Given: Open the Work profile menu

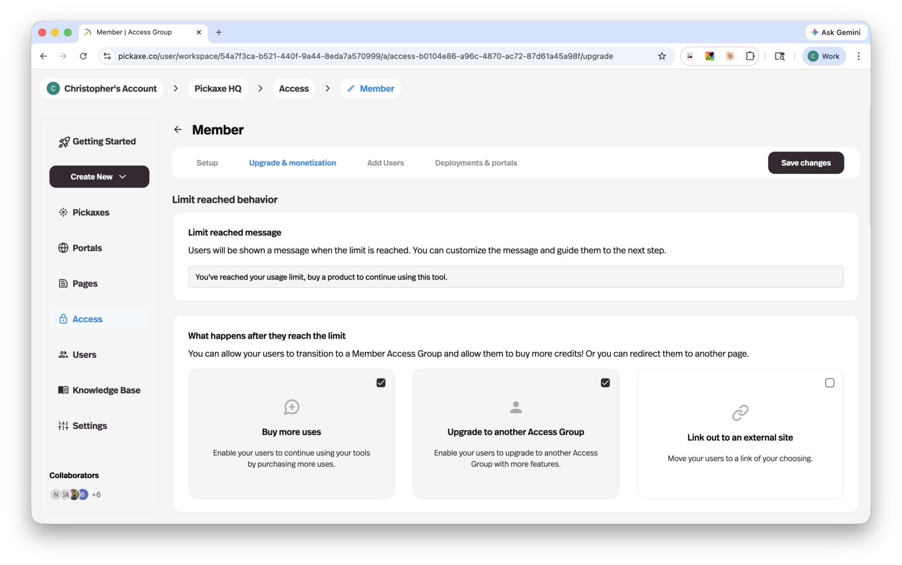Looking at the screenshot, I should coord(824,56).
